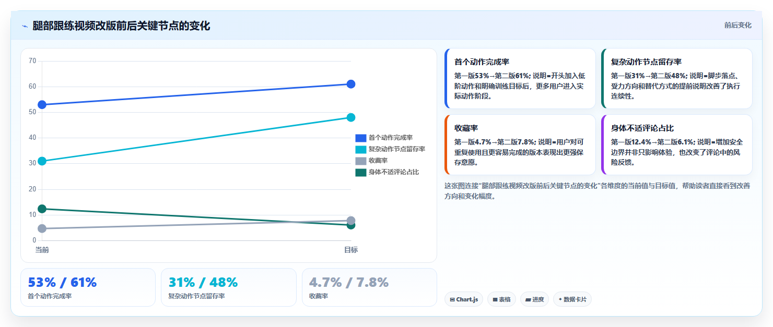Viewport: 773px width, 327px height.
Task: Click the 身体不适评论占比 legend label
Action: (394, 172)
